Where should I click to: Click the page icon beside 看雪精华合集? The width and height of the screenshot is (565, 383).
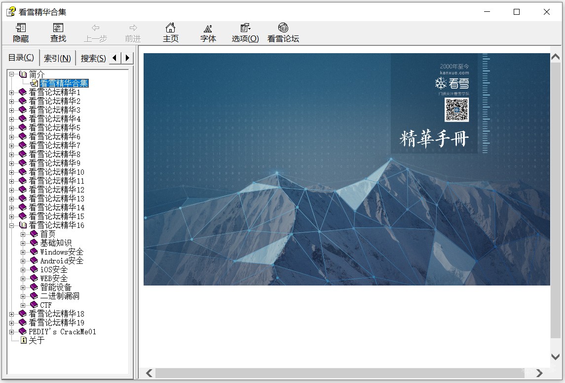click(x=34, y=83)
